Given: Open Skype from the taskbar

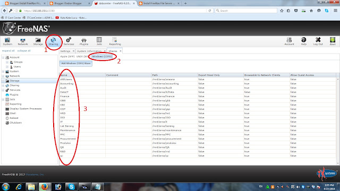Looking at the screenshot, I should click(x=71, y=187).
